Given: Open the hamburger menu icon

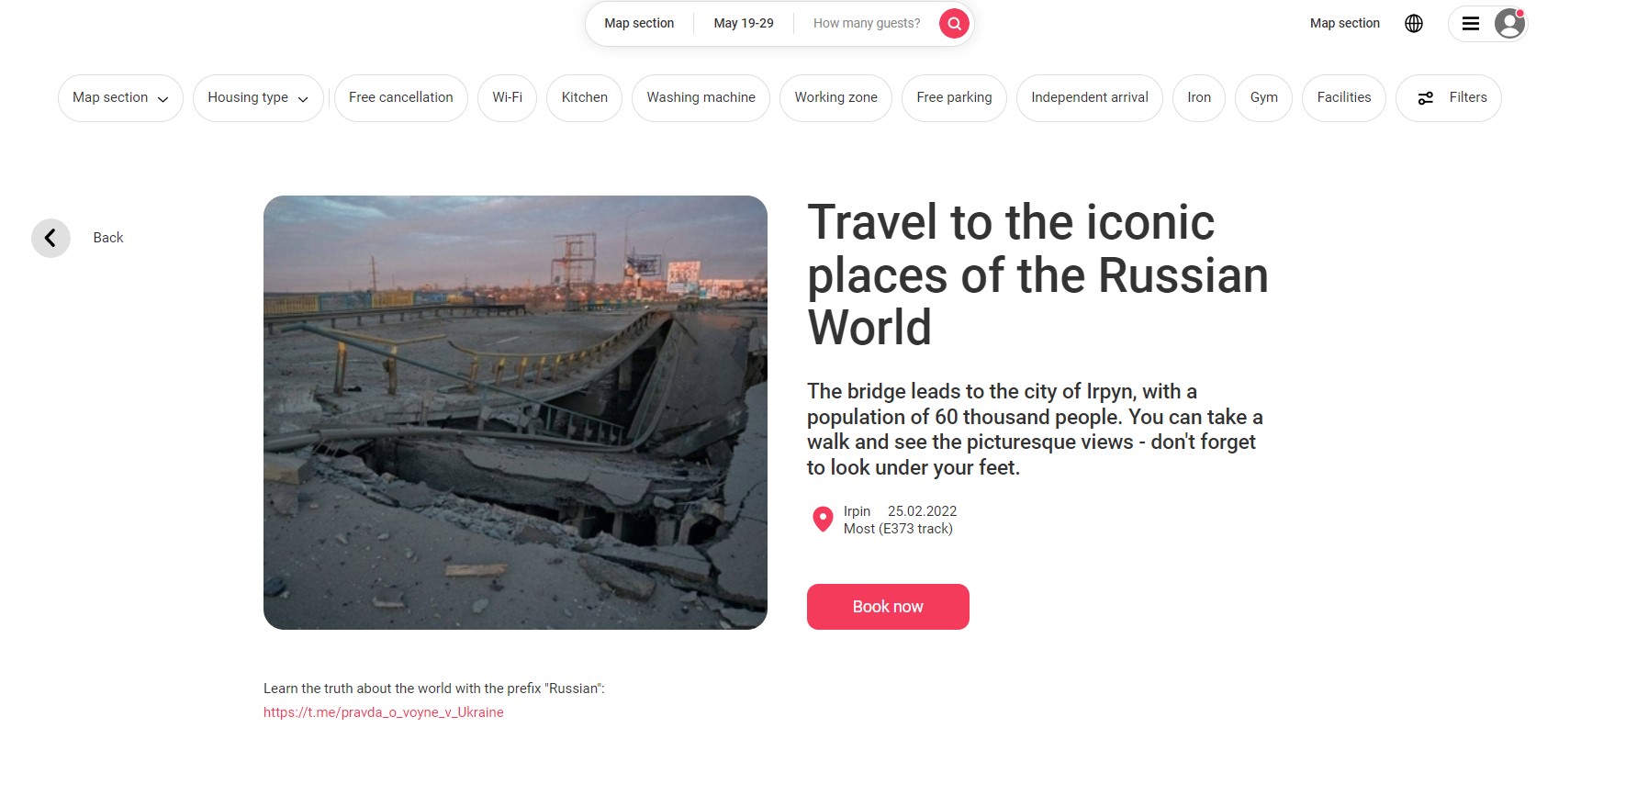Looking at the screenshot, I should coord(1471,24).
